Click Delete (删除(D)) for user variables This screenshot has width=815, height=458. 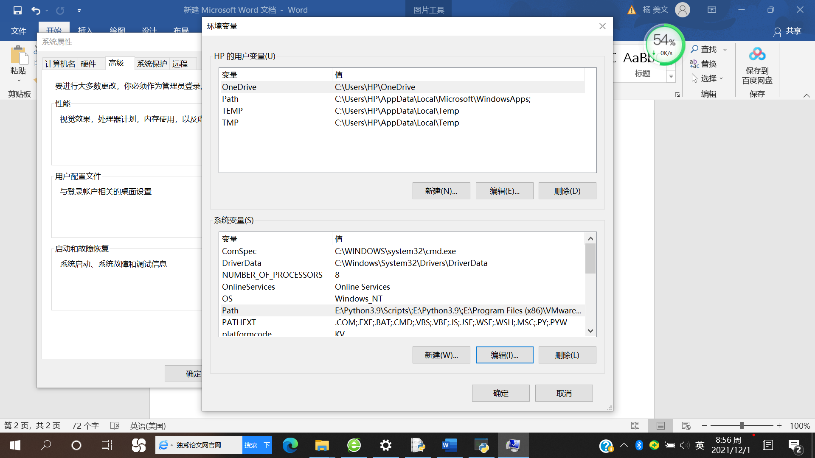(567, 191)
